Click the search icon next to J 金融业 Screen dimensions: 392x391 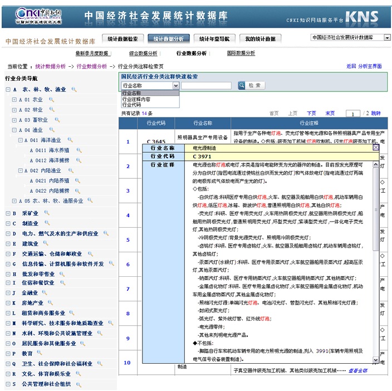click(x=46, y=293)
